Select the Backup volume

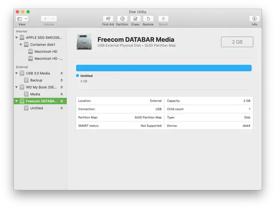coord(40,80)
